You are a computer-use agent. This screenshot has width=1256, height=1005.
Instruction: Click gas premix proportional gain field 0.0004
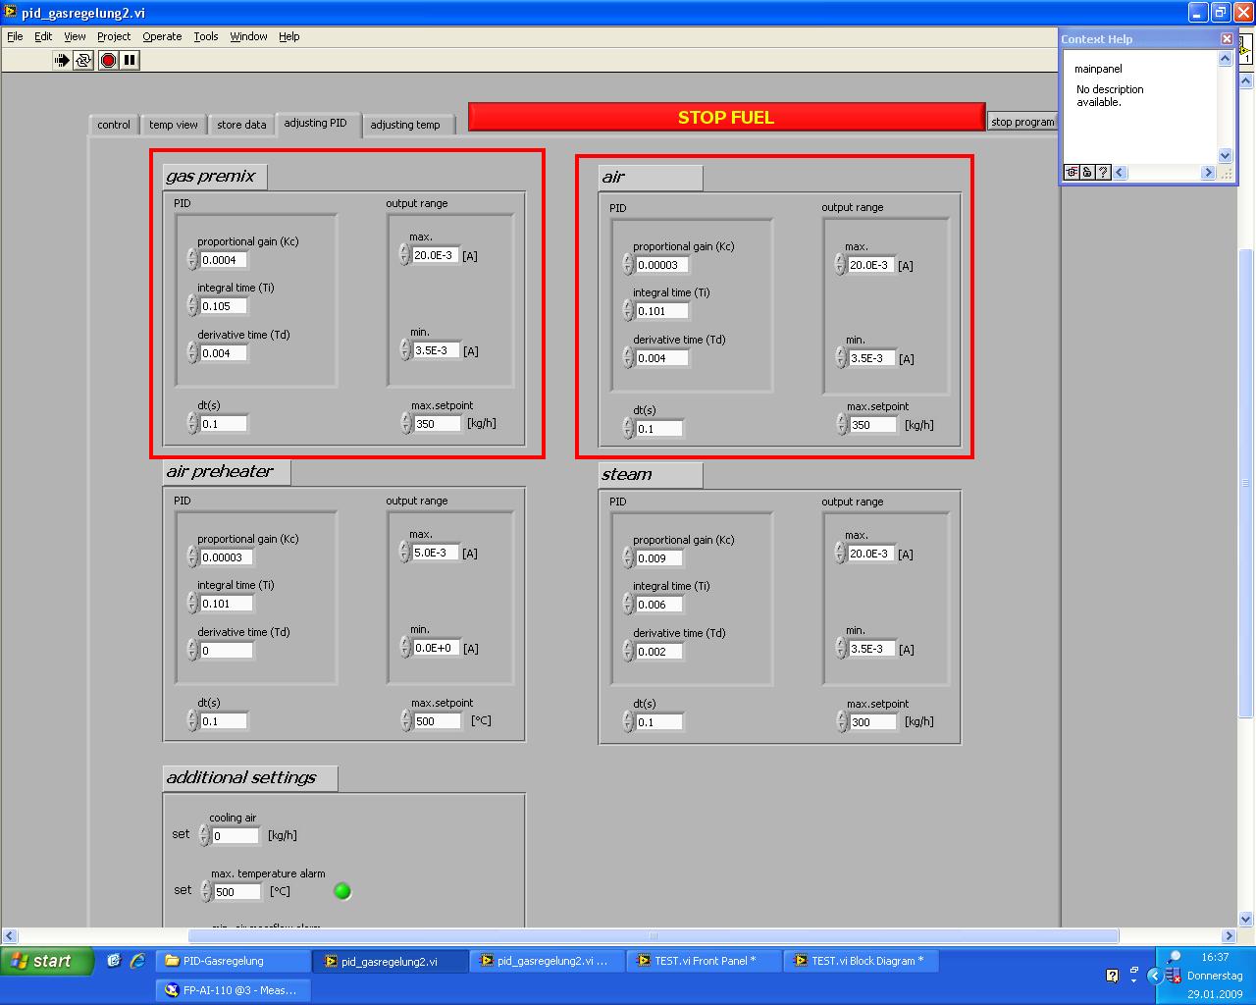[x=224, y=260]
